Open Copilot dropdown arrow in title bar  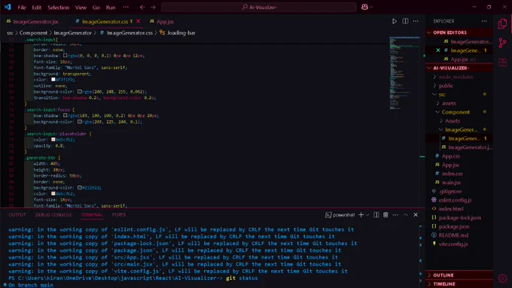click(371, 7)
